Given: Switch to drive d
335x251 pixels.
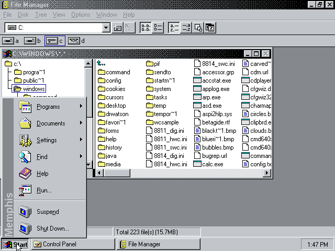Looking at the screenshot, I should coord(76,41).
